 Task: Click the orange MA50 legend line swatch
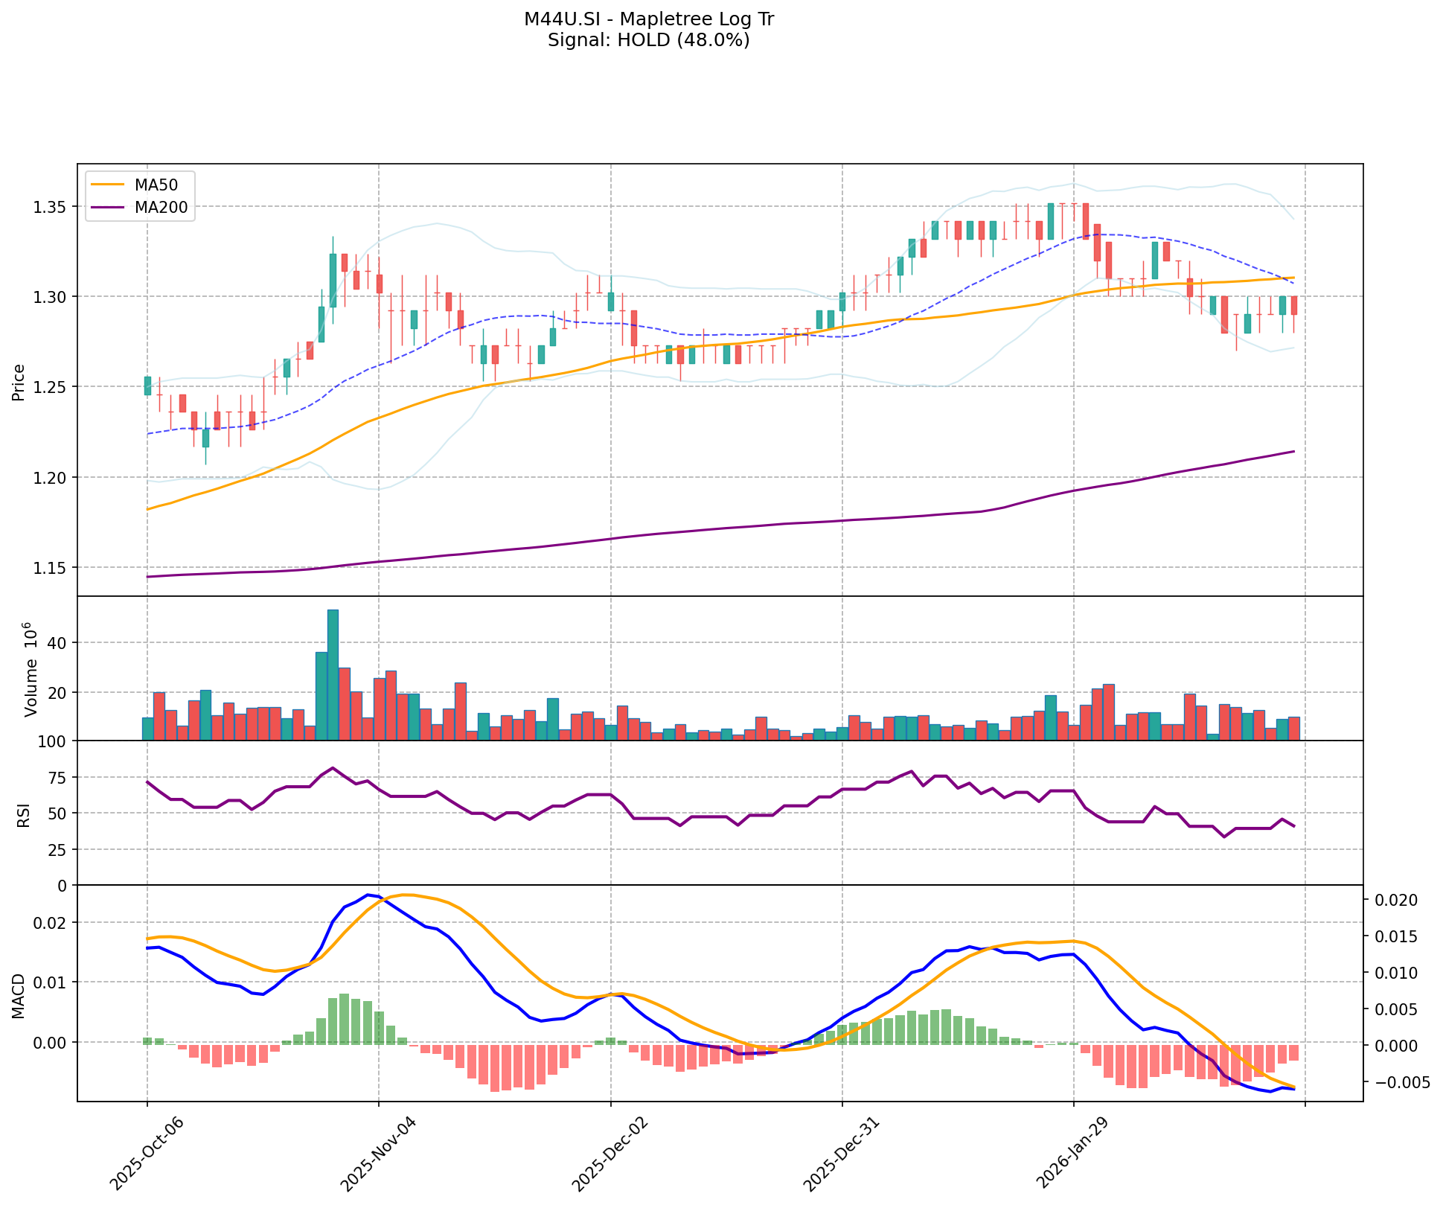[107, 186]
